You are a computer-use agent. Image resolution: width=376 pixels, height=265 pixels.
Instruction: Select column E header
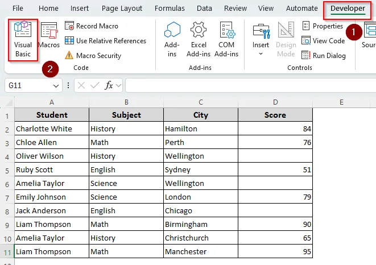pos(341,102)
